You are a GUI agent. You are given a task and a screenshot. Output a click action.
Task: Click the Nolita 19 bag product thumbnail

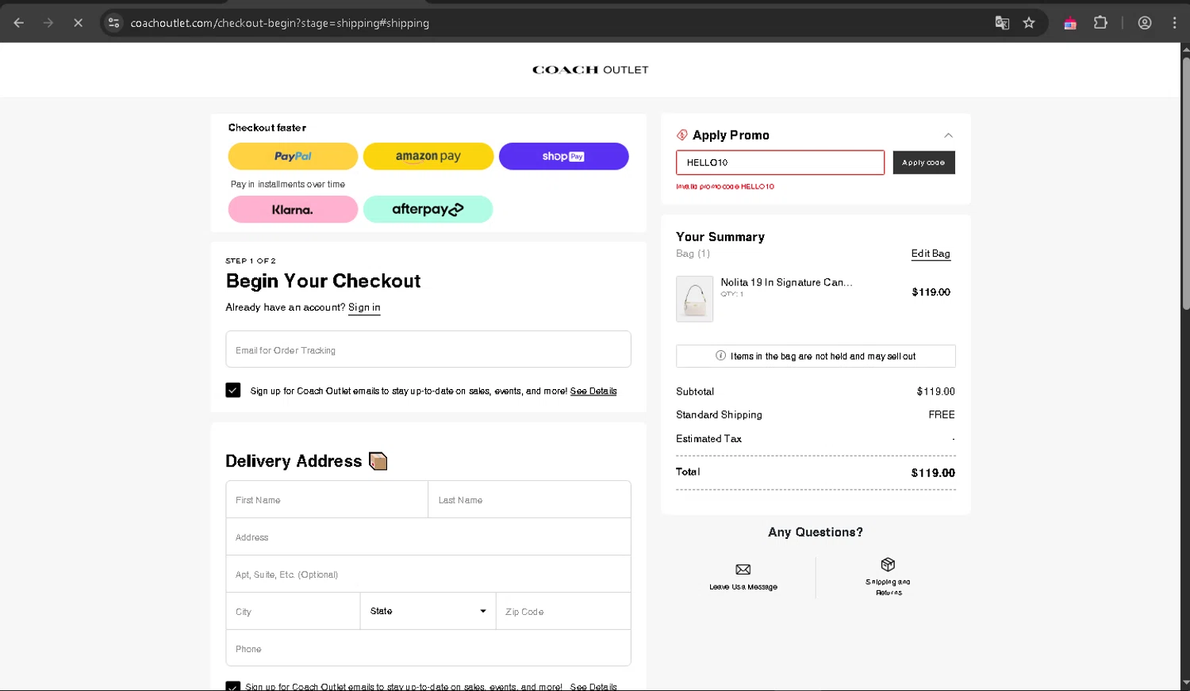(x=694, y=299)
